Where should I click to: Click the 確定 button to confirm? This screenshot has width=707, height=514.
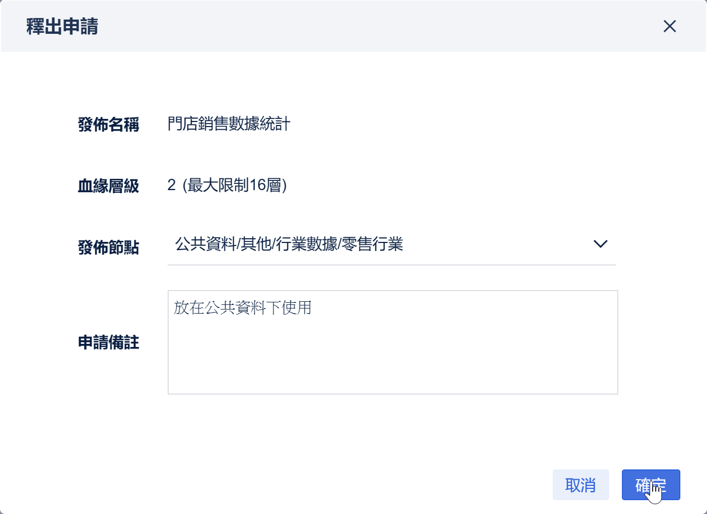click(651, 485)
